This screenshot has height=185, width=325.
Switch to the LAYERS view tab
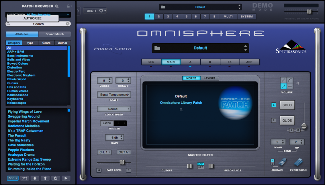[x=209, y=78]
